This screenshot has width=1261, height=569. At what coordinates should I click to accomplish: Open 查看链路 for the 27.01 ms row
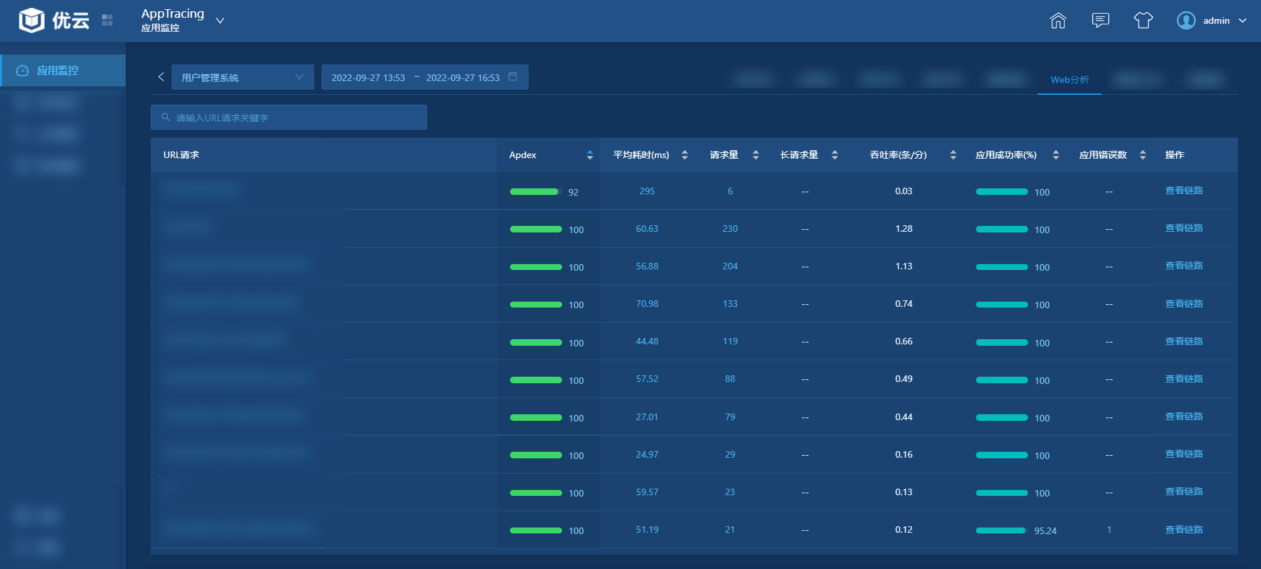pos(1184,416)
